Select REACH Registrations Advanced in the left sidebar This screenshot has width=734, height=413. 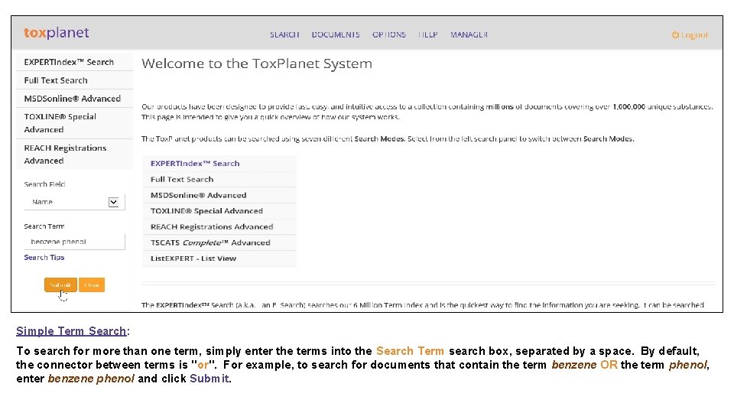(x=74, y=154)
